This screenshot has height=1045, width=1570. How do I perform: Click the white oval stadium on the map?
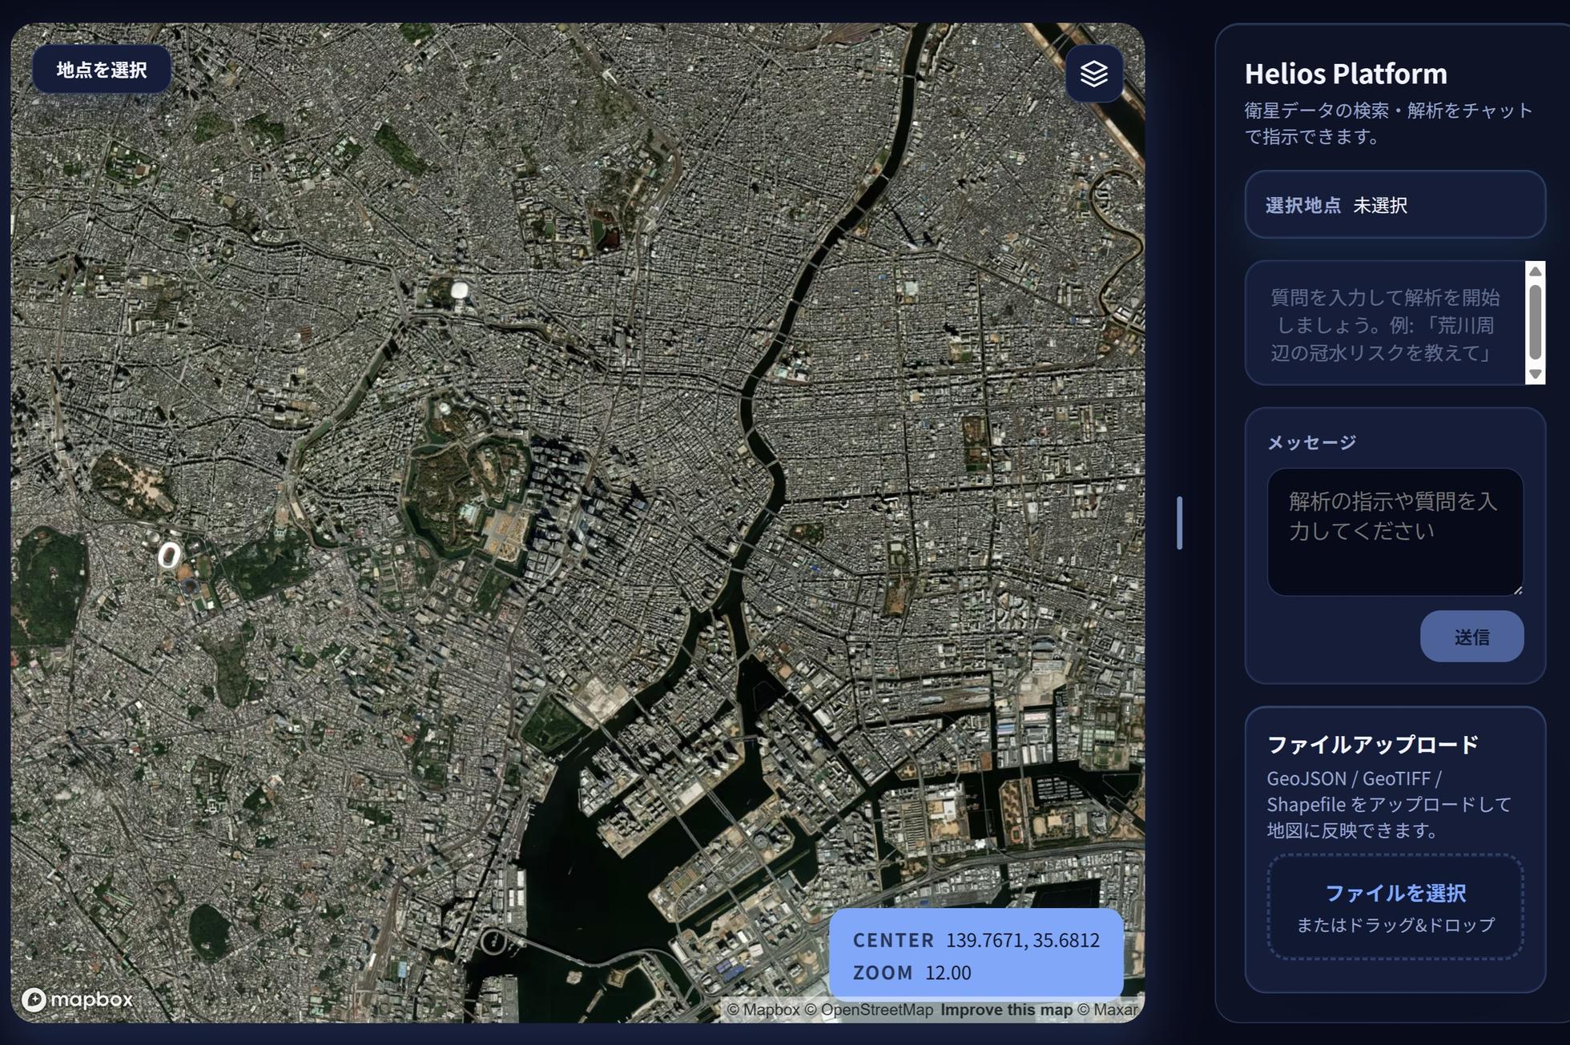click(x=168, y=554)
